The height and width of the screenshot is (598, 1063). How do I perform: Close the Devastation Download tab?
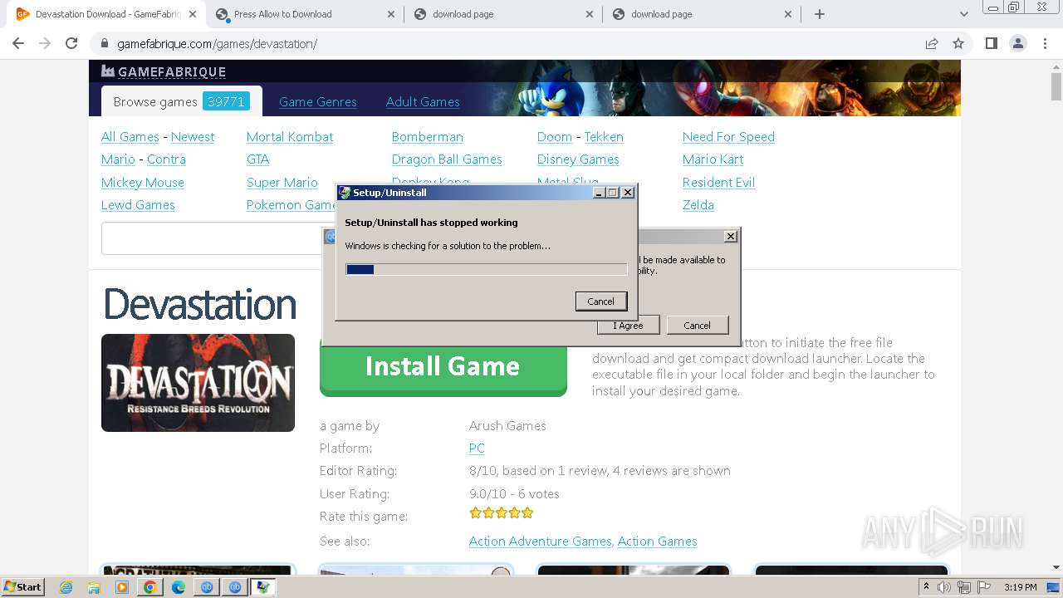(193, 14)
